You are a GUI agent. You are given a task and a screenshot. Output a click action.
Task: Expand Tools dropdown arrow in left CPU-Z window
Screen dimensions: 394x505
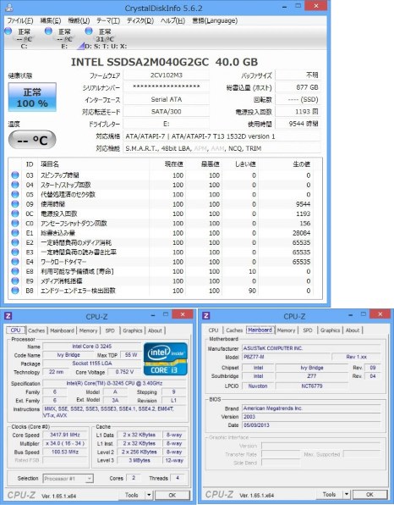(x=149, y=494)
